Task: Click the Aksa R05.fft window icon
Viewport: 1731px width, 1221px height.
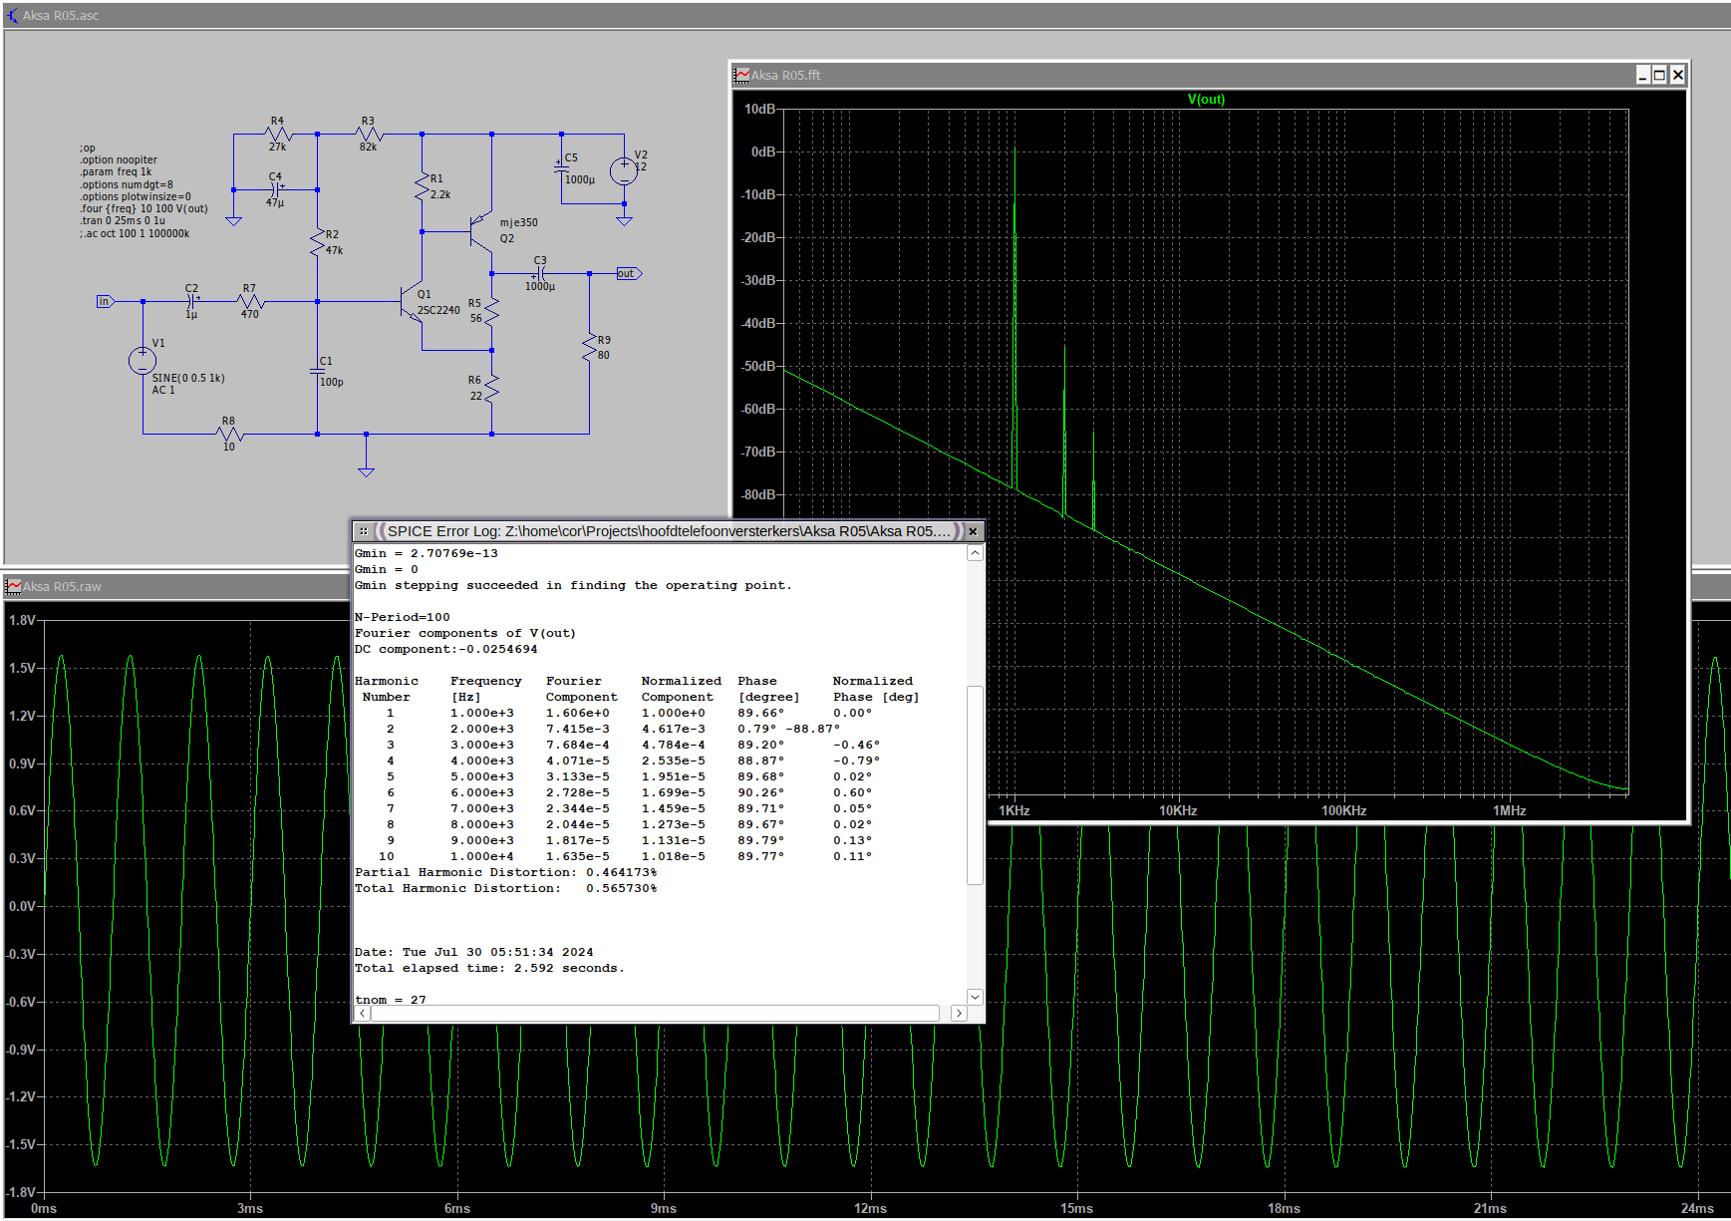Action: coord(741,75)
